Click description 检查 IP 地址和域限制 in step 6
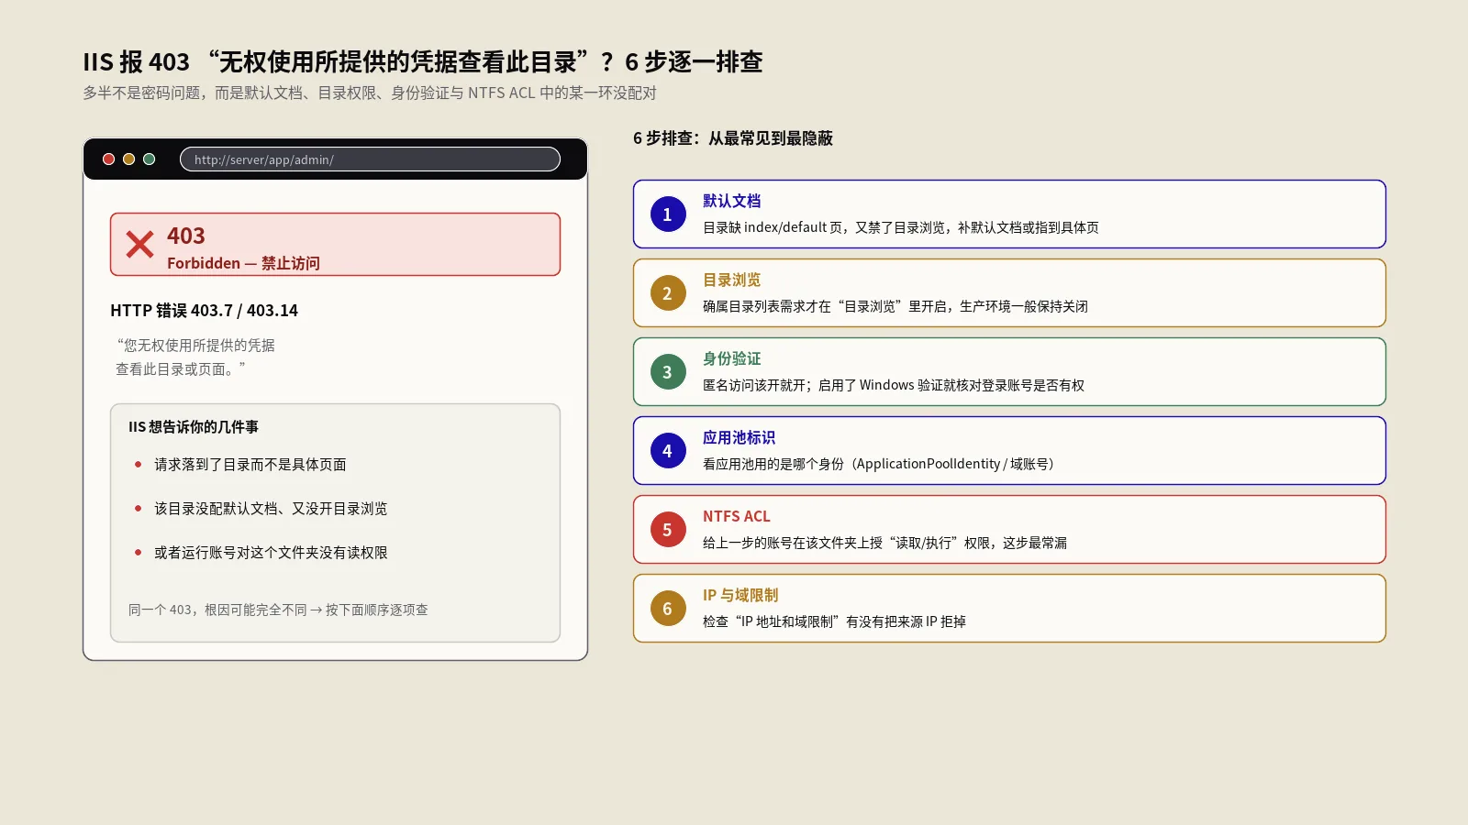This screenshot has height=825, width=1468. 834,621
